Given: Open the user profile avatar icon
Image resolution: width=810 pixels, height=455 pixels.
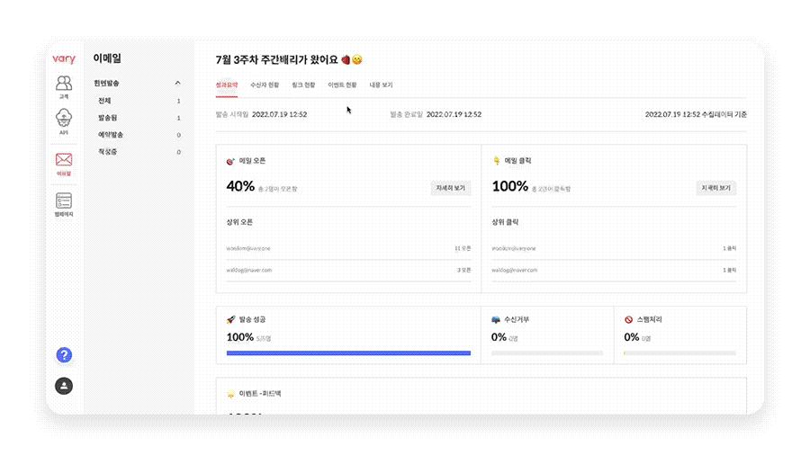Looking at the screenshot, I should 64,386.
